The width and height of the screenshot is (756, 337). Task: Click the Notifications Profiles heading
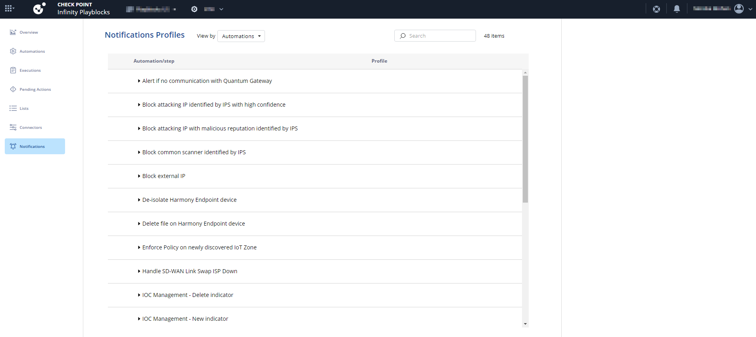(145, 35)
